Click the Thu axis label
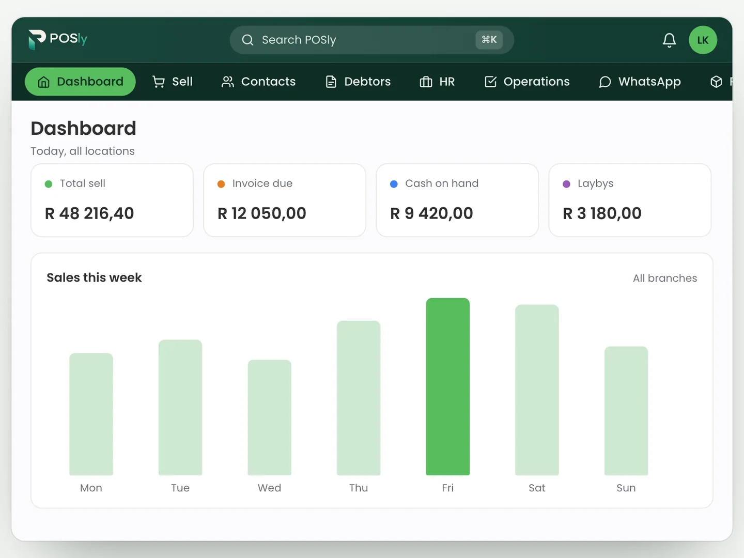The height and width of the screenshot is (558, 744). tap(359, 488)
